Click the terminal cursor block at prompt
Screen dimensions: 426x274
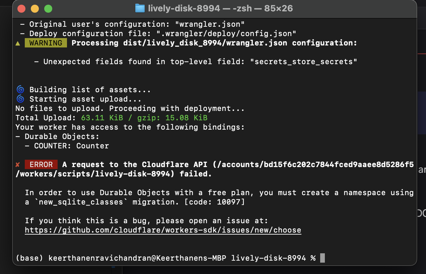(322, 258)
